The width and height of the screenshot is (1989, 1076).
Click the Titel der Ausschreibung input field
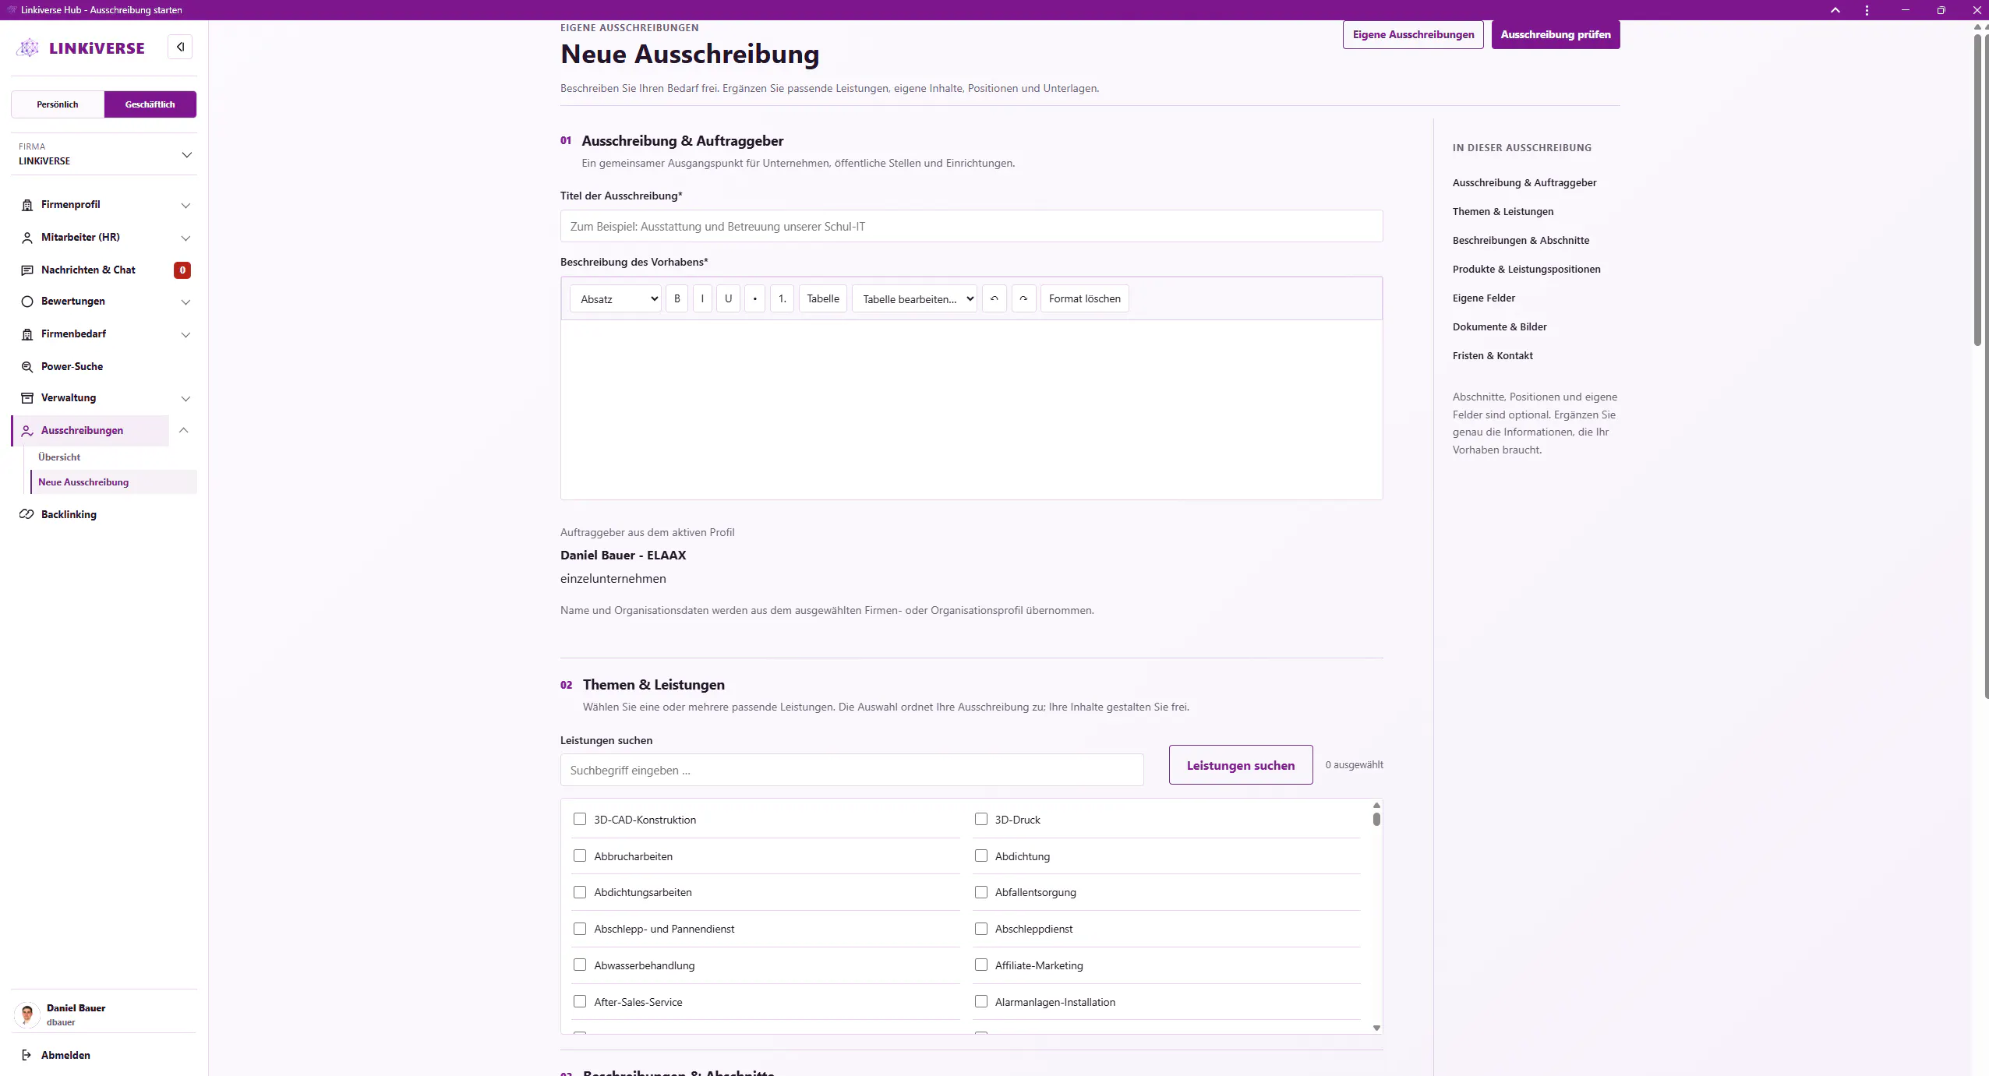click(x=971, y=226)
